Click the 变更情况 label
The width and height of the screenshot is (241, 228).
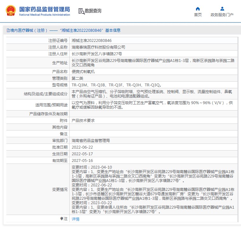click(60, 190)
